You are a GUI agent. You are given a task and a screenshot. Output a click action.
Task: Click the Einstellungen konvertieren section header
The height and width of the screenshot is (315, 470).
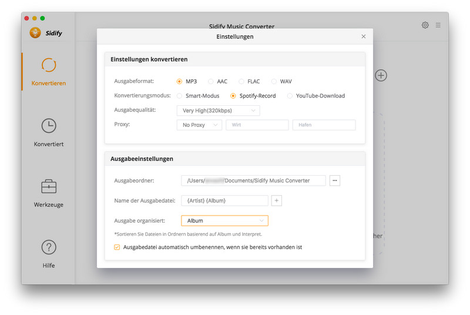tap(149, 59)
